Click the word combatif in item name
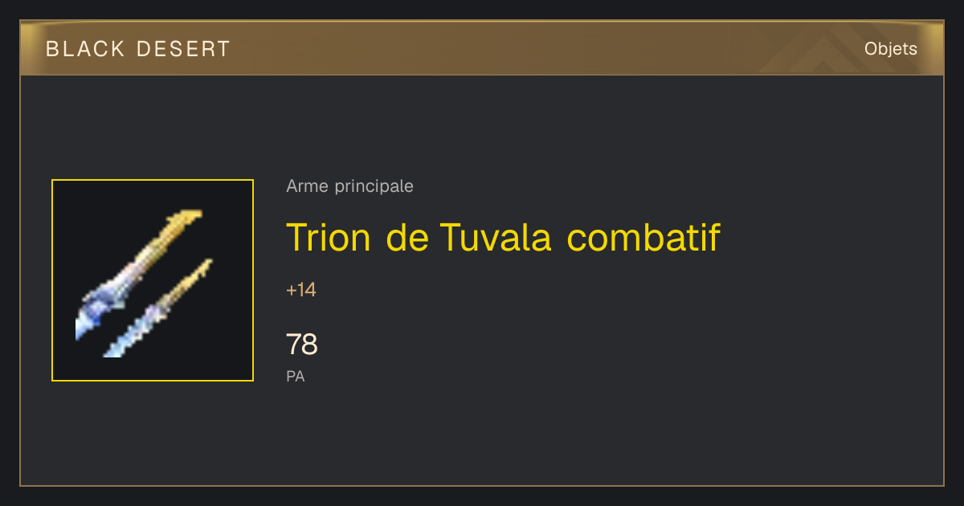The width and height of the screenshot is (964, 506). [x=643, y=237]
